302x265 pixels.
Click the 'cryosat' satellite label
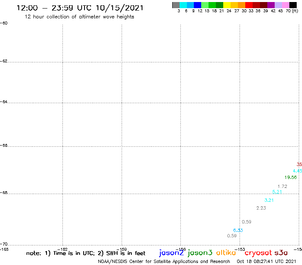click(258, 253)
